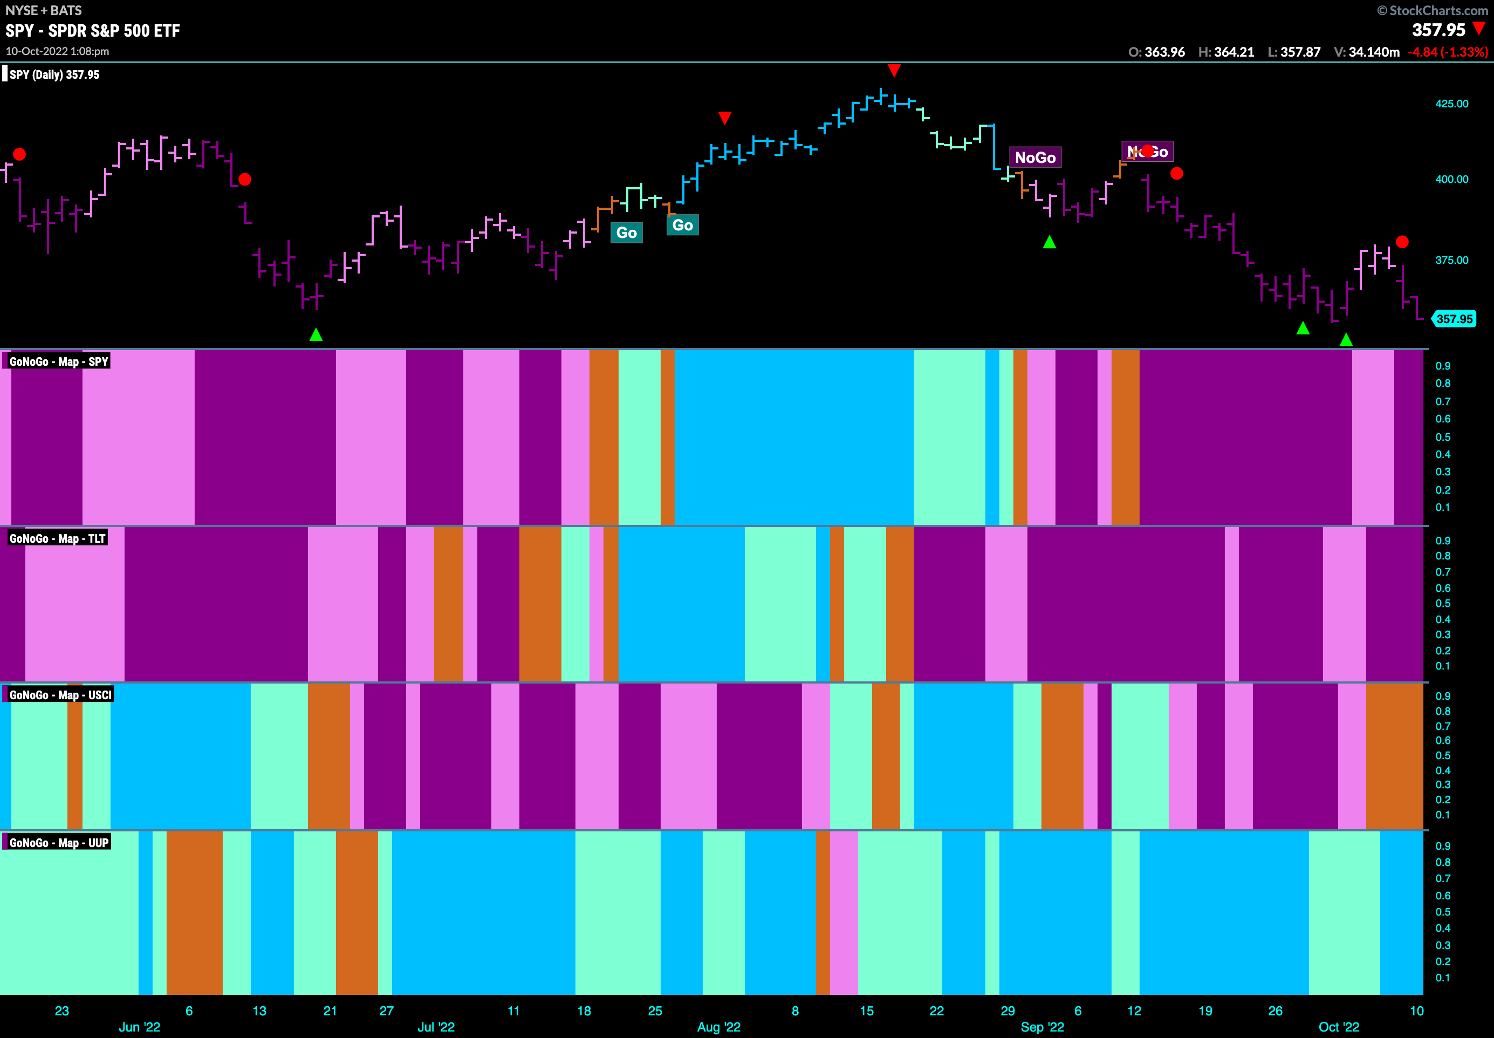The image size is (1494, 1038).
Task: Click the red triangle marker above early August bars
Action: 725,118
